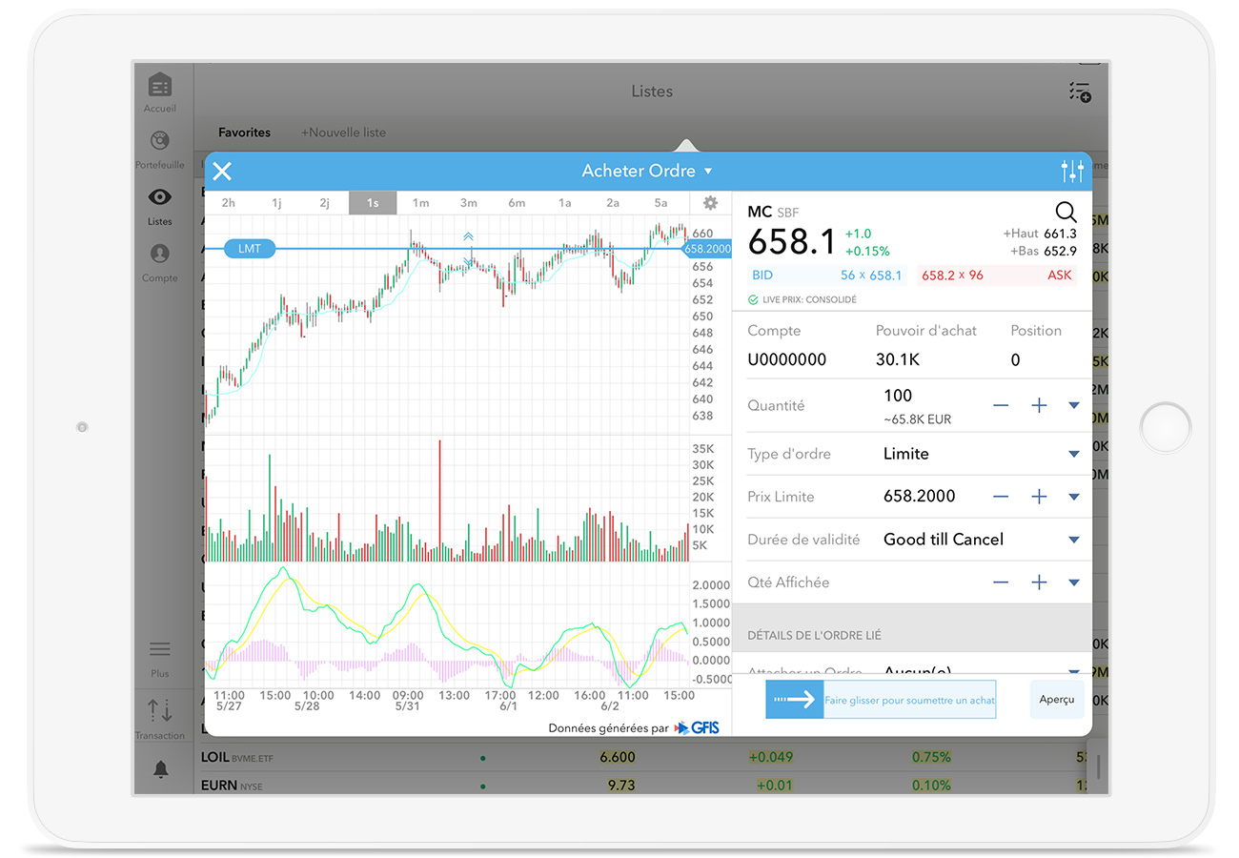
Task: Tap the 6.600 price cell for LOIL
Action: [x=618, y=758]
